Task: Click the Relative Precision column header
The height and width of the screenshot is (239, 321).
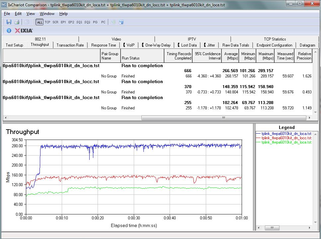Action: click(x=303, y=56)
